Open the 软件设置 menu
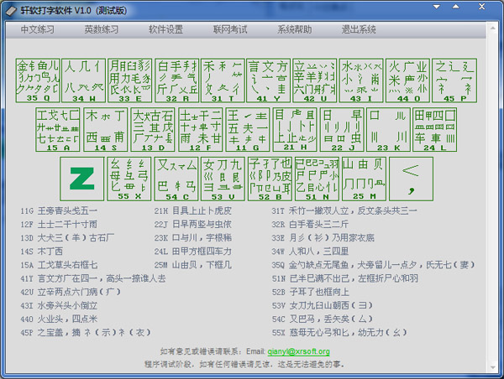This screenshot has height=379, width=504. (x=165, y=29)
